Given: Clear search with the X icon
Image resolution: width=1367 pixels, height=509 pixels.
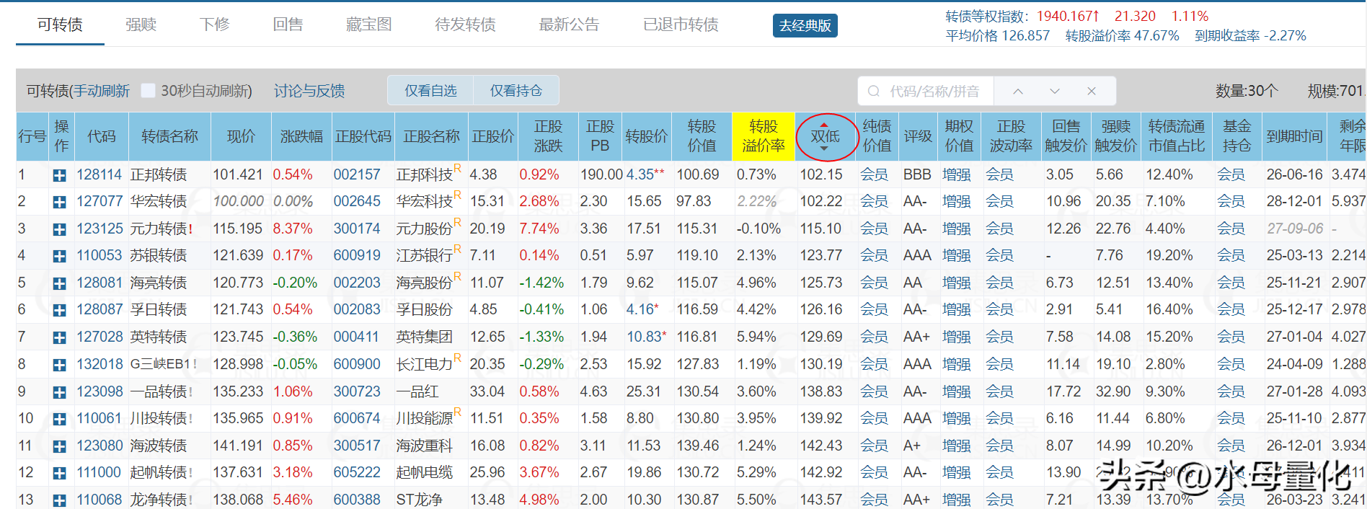Looking at the screenshot, I should coord(1092,91).
